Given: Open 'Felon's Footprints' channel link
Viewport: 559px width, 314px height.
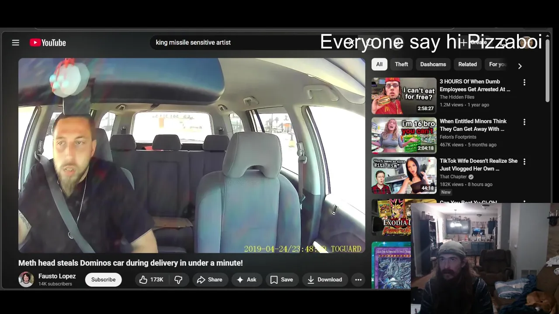Looking at the screenshot, I should 458,137.
